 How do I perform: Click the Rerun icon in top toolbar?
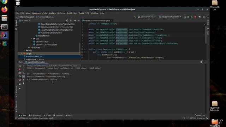185,17
